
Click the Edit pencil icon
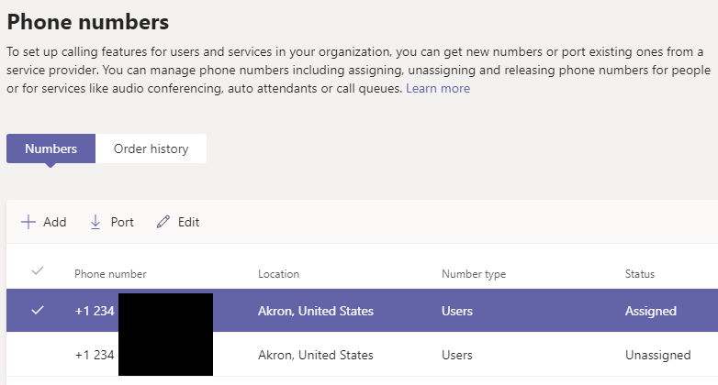pos(163,222)
